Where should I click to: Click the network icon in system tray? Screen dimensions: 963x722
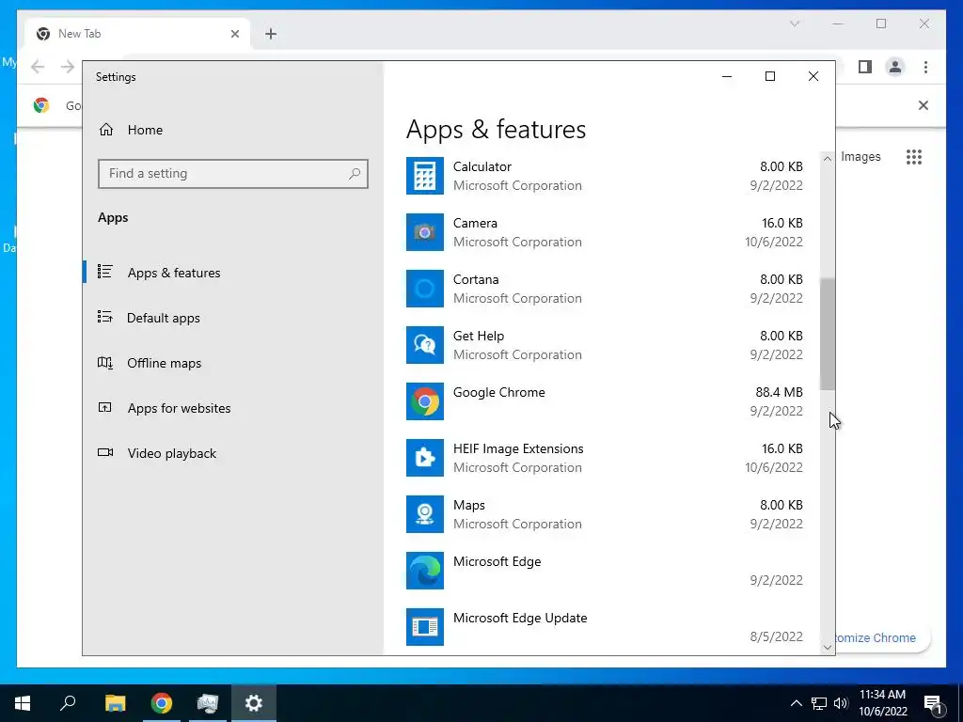(819, 703)
